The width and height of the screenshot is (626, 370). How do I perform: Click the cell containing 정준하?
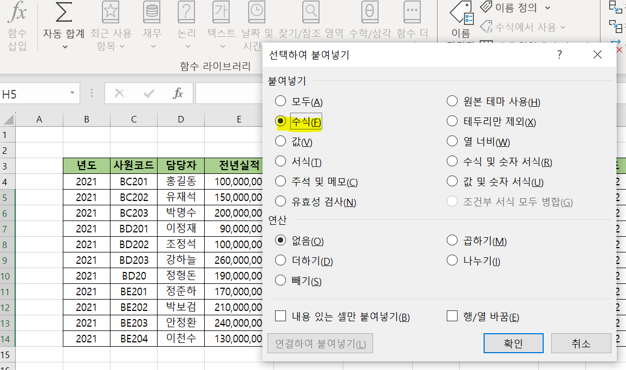181,291
